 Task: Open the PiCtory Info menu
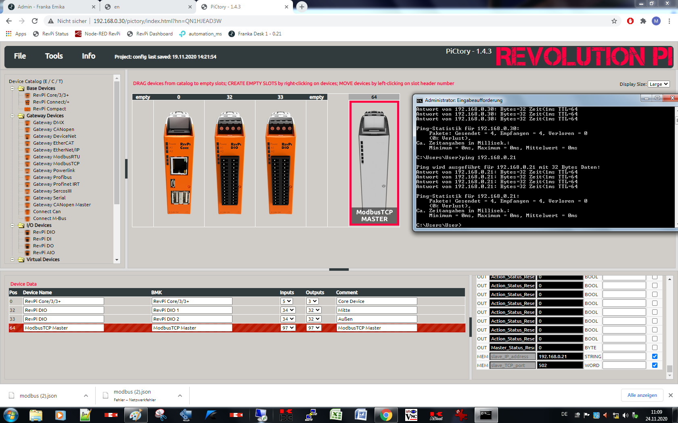(x=89, y=56)
